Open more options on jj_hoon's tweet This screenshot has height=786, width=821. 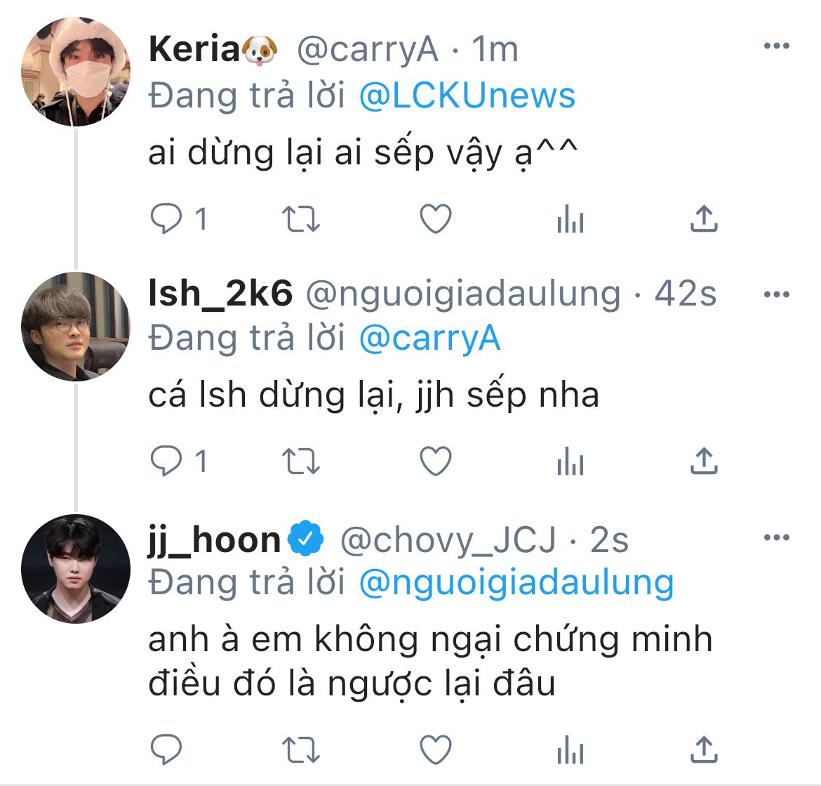pos(776,539)
